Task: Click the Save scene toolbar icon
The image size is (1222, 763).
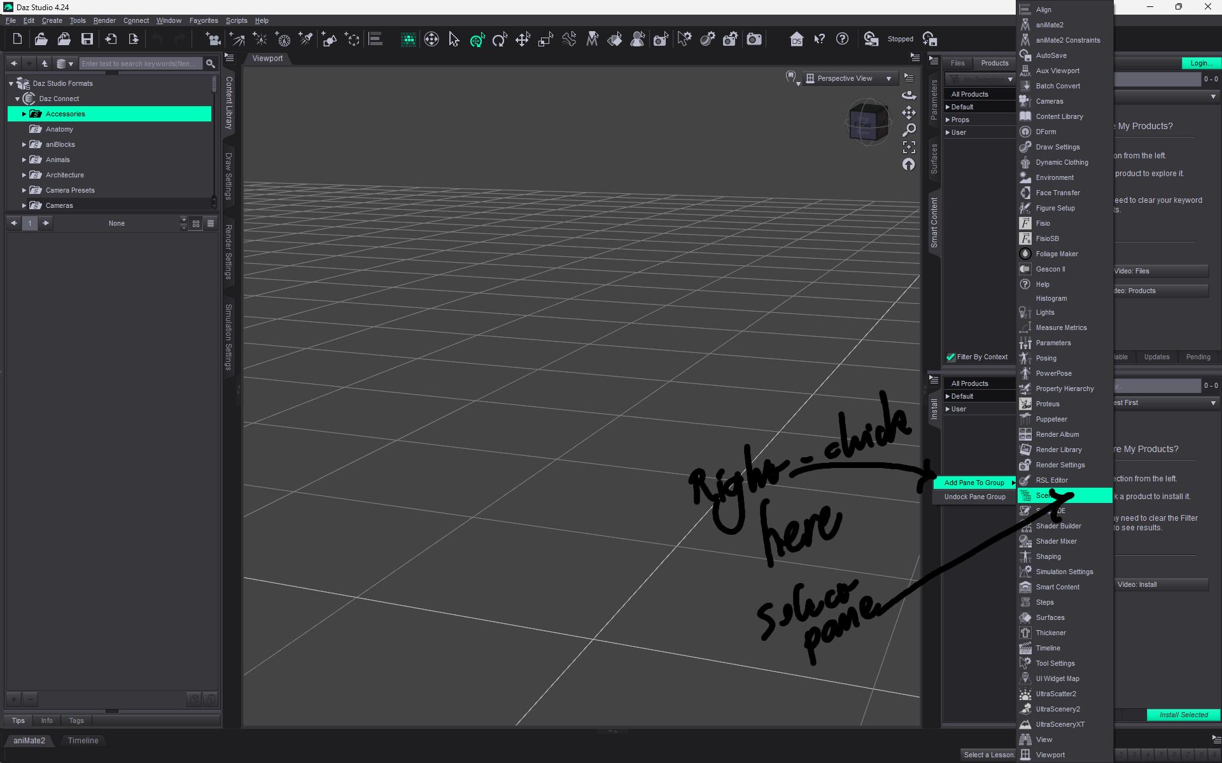Action: tap(87, 39)
